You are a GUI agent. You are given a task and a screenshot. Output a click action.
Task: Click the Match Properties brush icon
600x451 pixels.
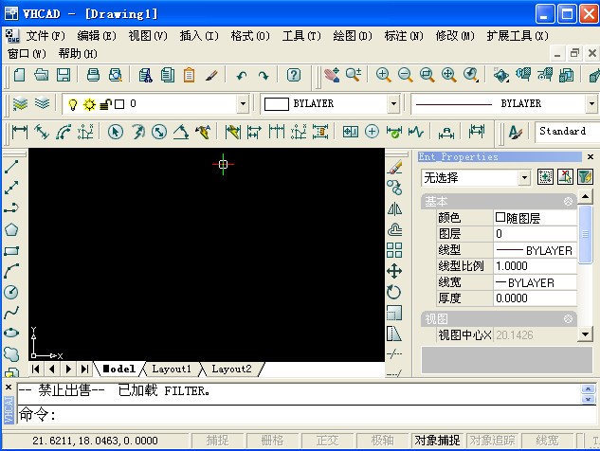point(211,75)
